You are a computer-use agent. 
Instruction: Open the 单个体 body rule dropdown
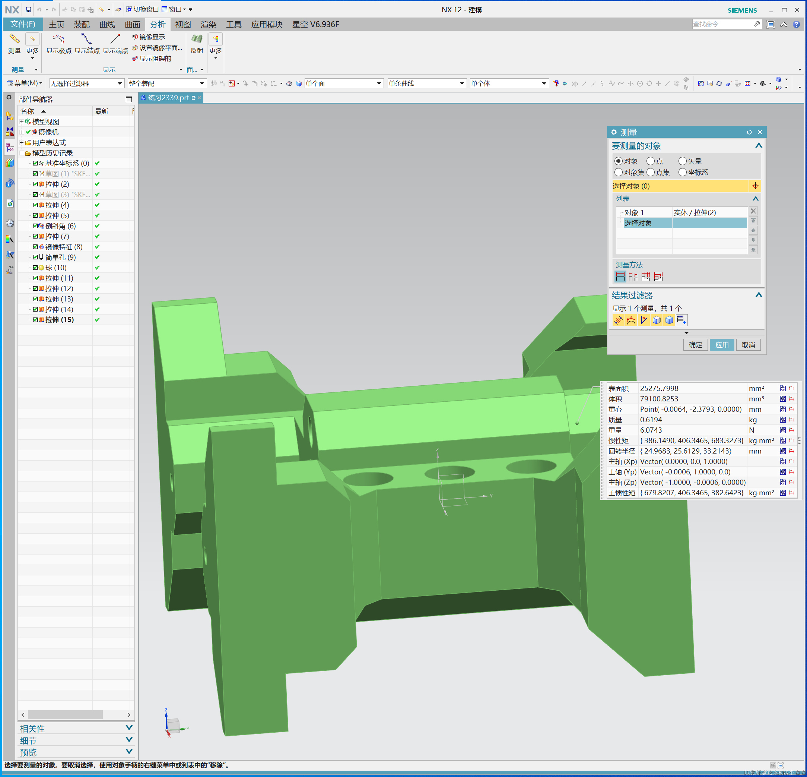(x=509, y=83)
